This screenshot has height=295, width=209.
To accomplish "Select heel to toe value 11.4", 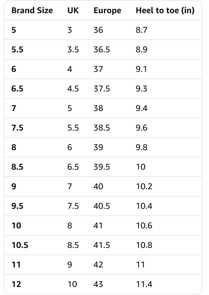I will click(144, 285).
